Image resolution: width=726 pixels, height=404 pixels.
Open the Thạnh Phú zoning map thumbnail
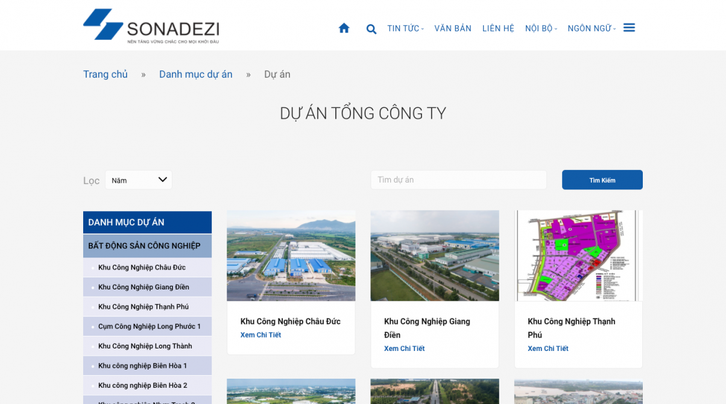(x=578, y=256)
